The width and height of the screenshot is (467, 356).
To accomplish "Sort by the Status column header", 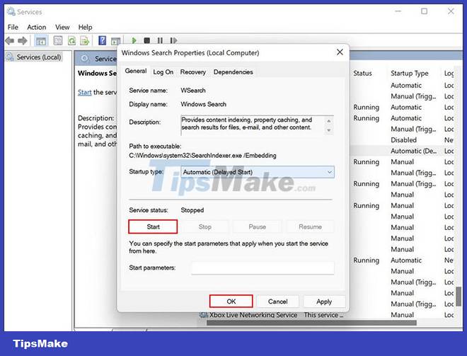I will 362,73.
